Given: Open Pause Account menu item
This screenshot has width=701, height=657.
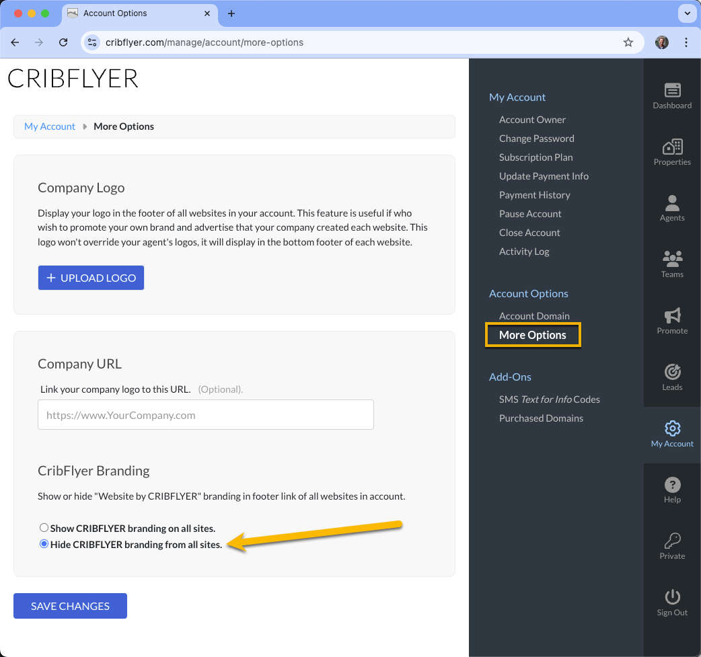Looking at the screenshot, I should 529,214.
